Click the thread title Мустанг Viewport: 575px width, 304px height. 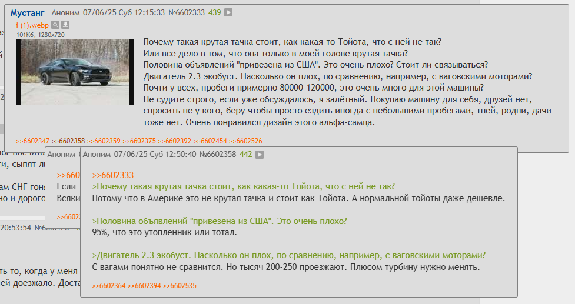(x=28, y=13)
